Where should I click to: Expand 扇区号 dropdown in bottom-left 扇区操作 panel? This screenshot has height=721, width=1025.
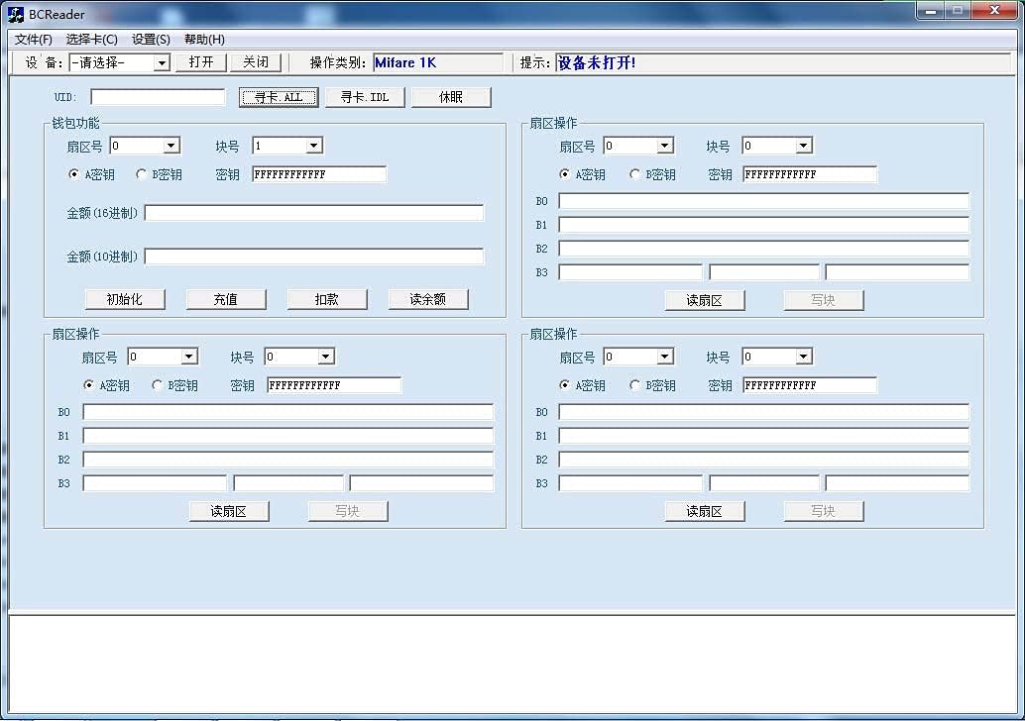tap(188, 357)
